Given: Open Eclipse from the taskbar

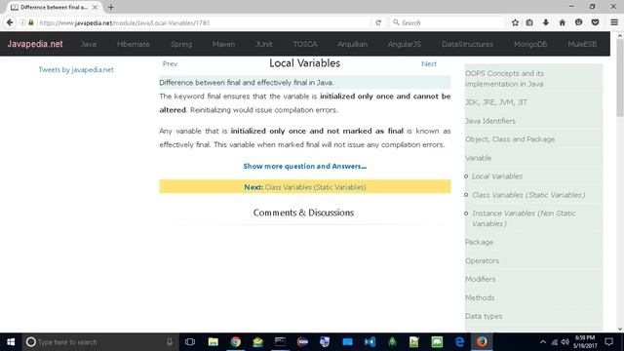Looking at the screenshot, I should 302,342.
